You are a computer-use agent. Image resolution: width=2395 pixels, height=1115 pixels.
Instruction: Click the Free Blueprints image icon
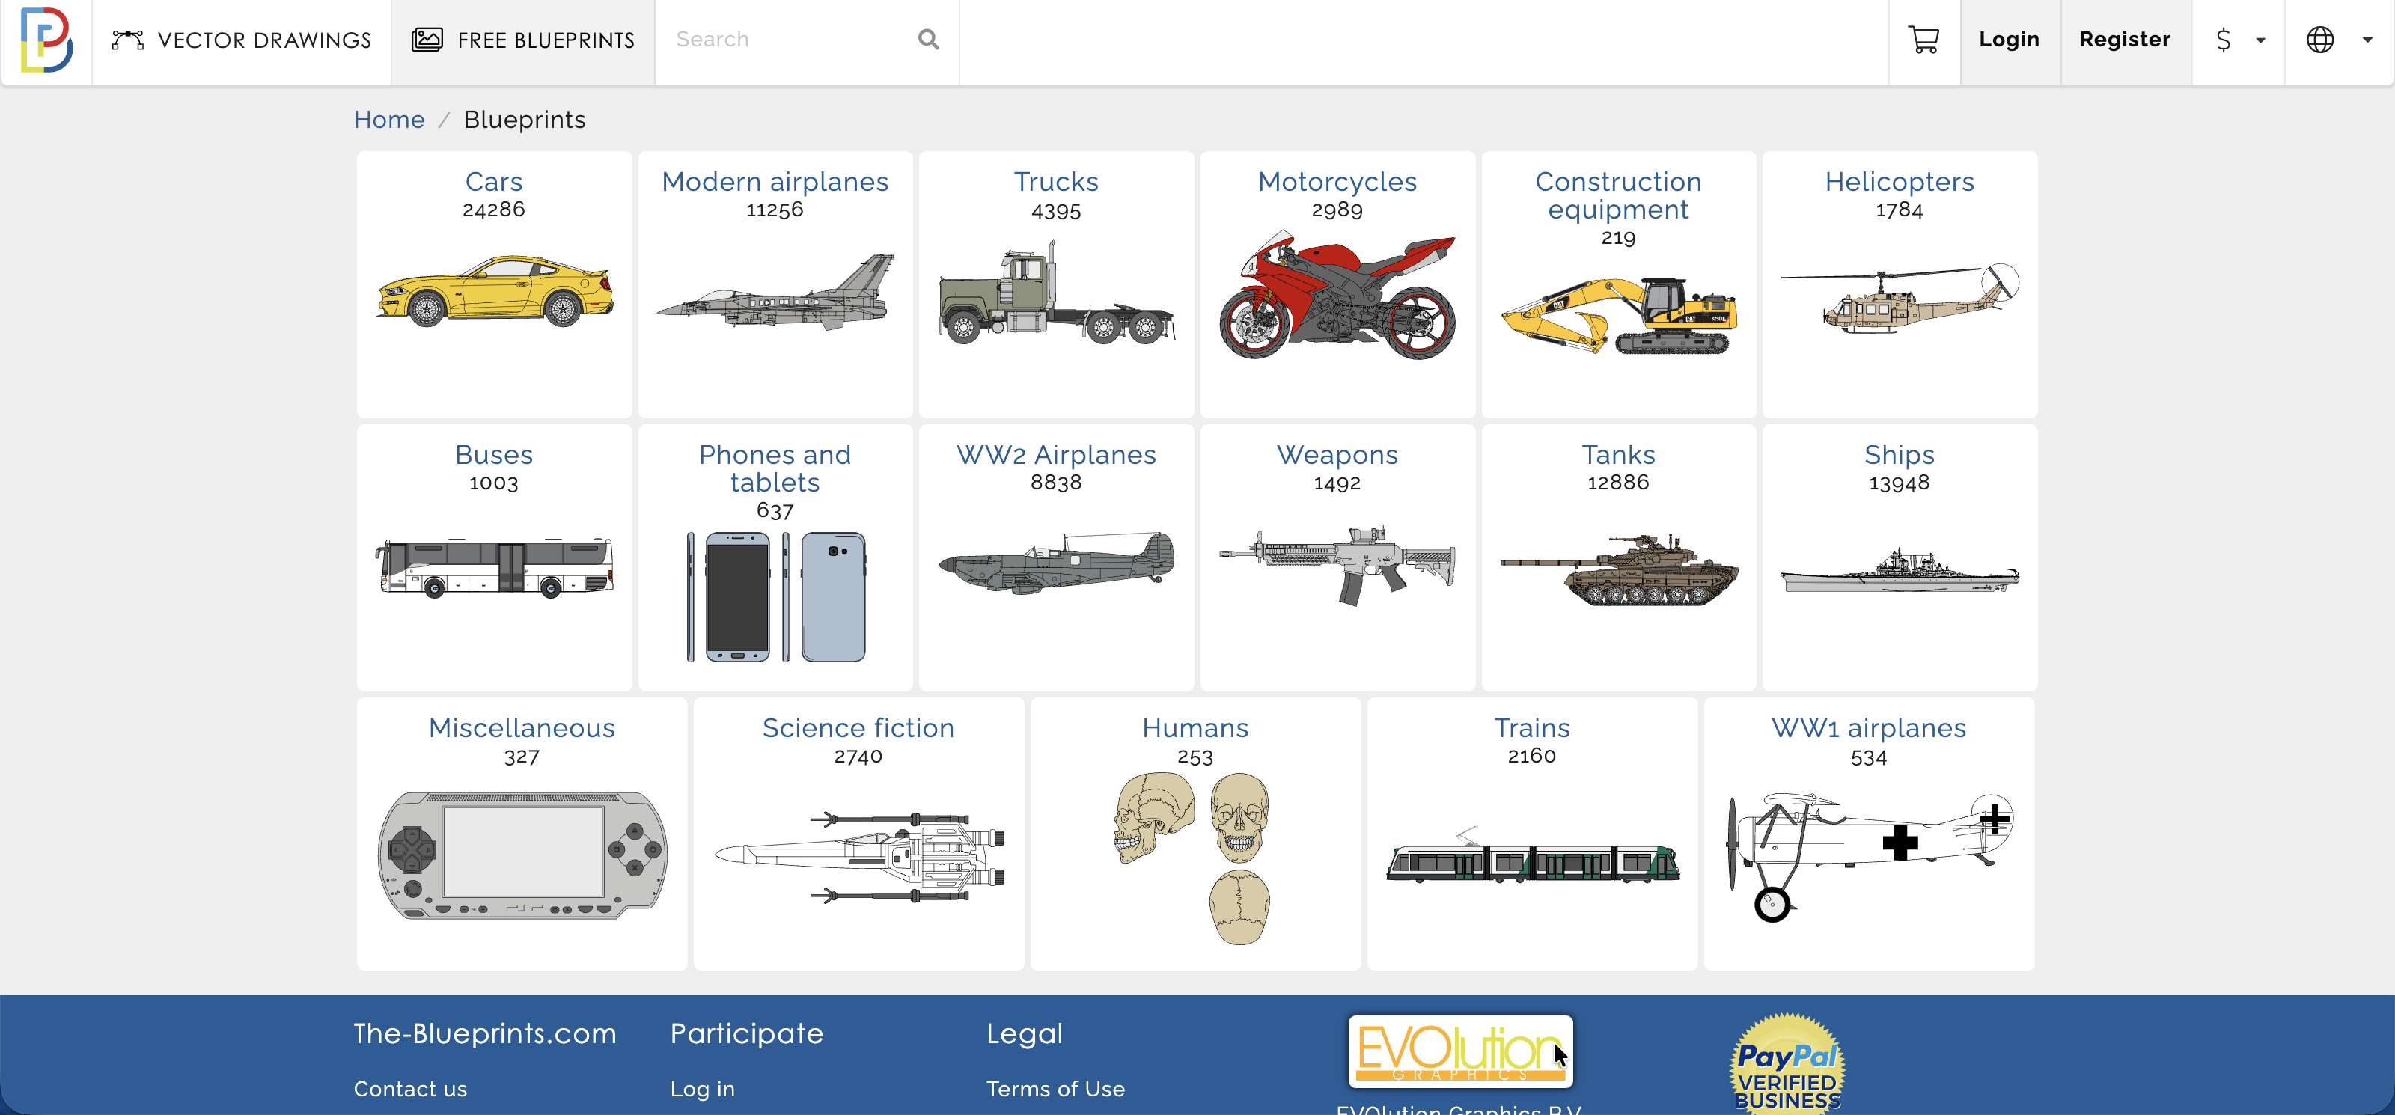click(x=427, y=40)
